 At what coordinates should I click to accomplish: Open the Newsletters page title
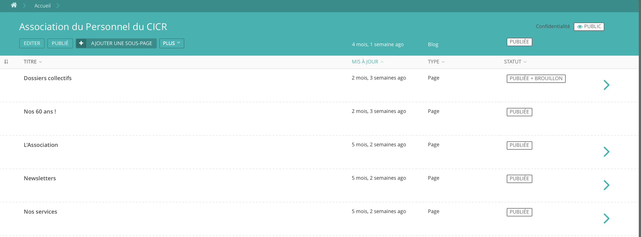40,178
